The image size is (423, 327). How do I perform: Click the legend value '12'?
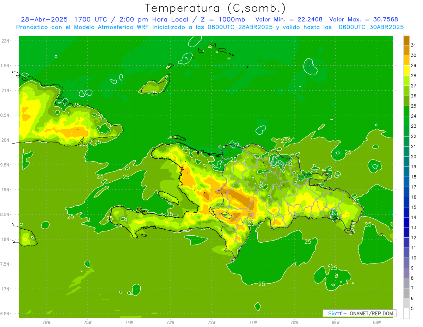(x=414, y=238)
